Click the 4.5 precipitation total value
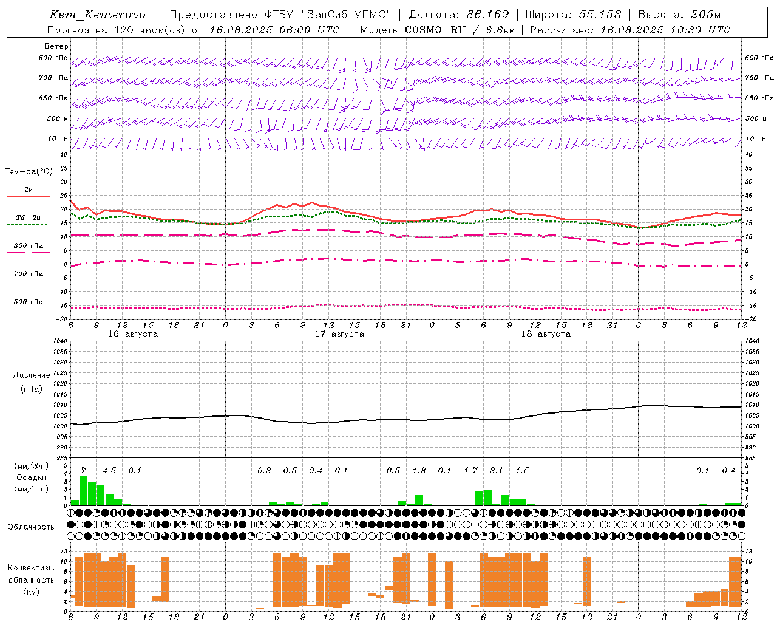777x622 pixels. tap(109, 470)
